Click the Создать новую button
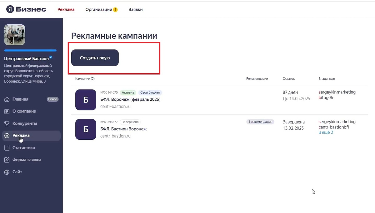 pyautogui.click(x=95, y=58)
